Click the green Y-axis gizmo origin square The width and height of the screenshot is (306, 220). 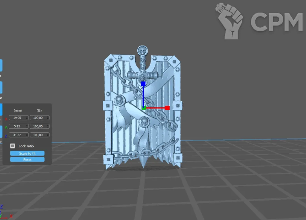[144, 108]
